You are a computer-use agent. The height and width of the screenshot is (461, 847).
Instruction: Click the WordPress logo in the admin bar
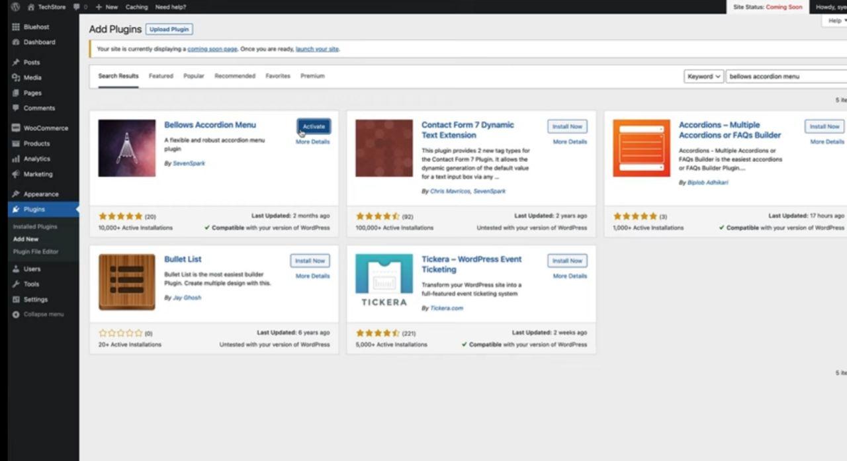pyautogui.click(x=15, y=7)
